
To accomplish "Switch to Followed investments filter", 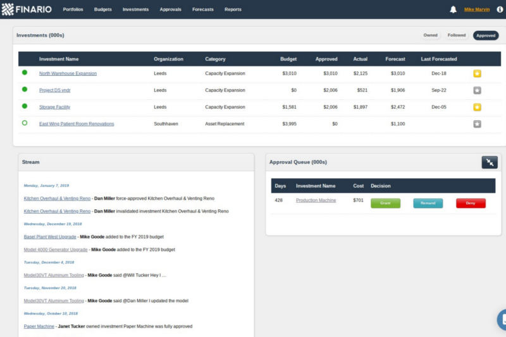I will point(457,35).
